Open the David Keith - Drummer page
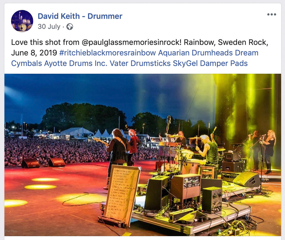The image size is (285, 240). [80, 16]
